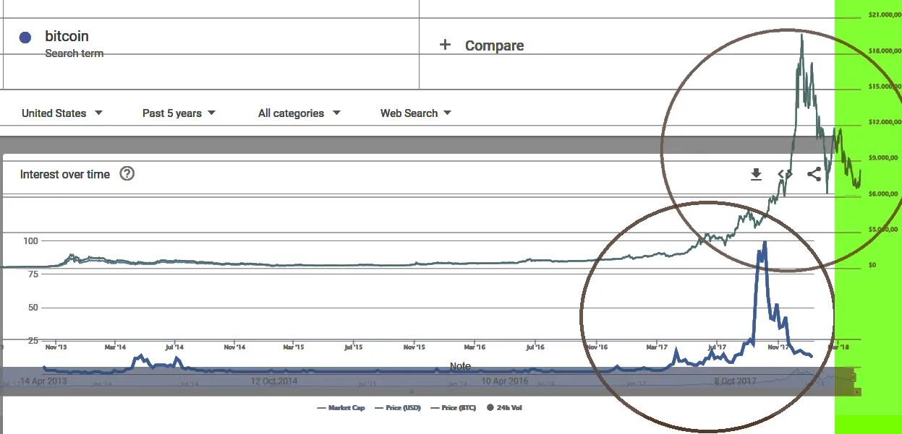Click the Mar '16 axis label

pyautogui.click(x=475, y=347)
